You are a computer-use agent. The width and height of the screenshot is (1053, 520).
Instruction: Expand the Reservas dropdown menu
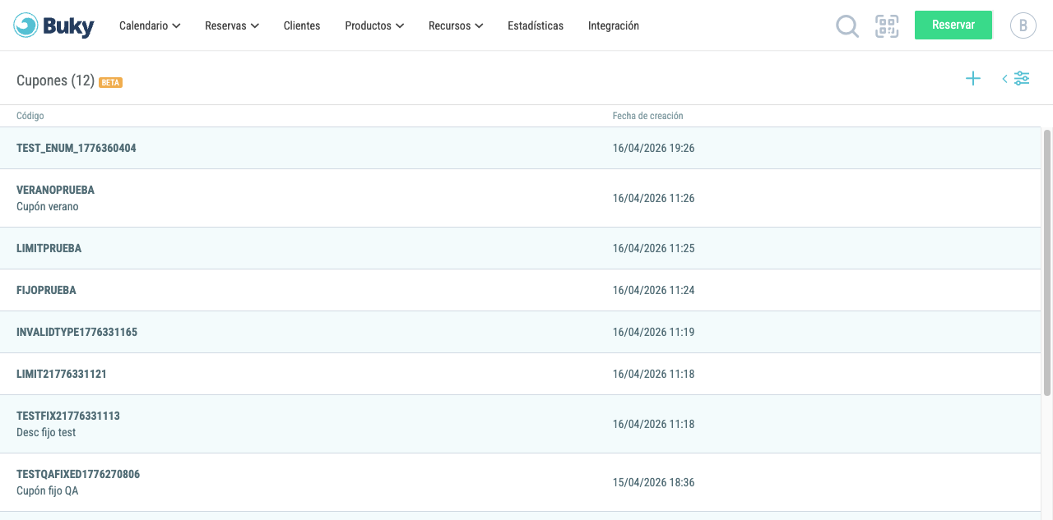[232, 26]
